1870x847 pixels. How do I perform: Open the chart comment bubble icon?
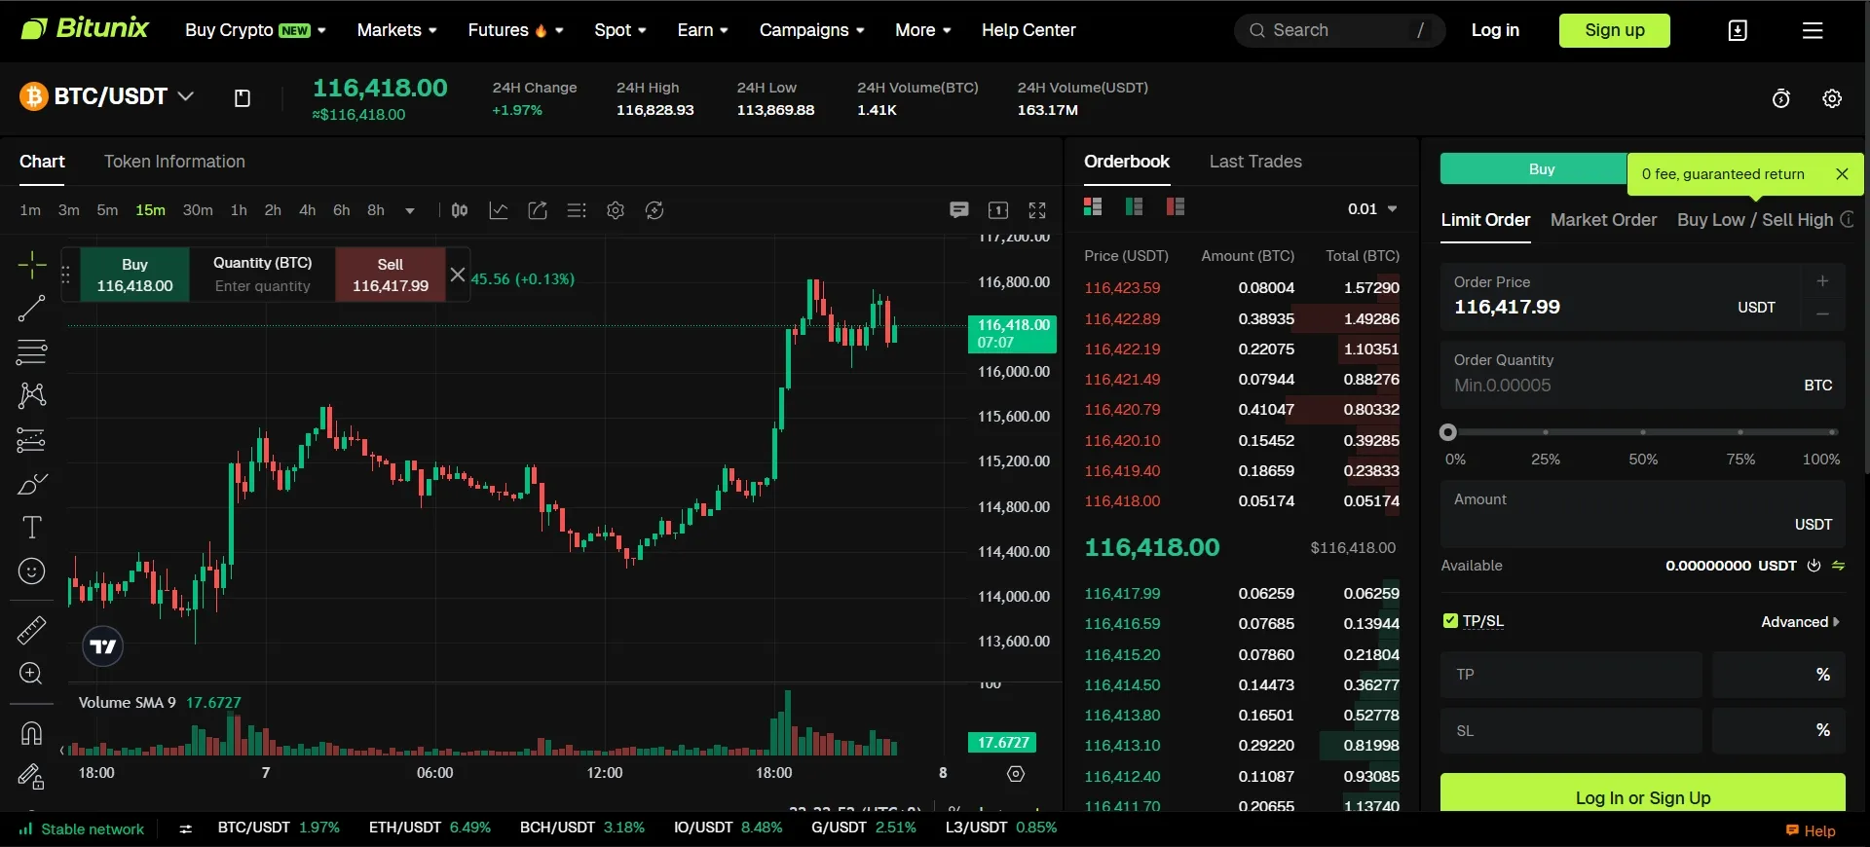(x=959, y=210)
